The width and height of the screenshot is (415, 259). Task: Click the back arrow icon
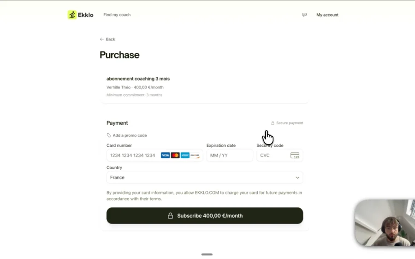(101, 39)
